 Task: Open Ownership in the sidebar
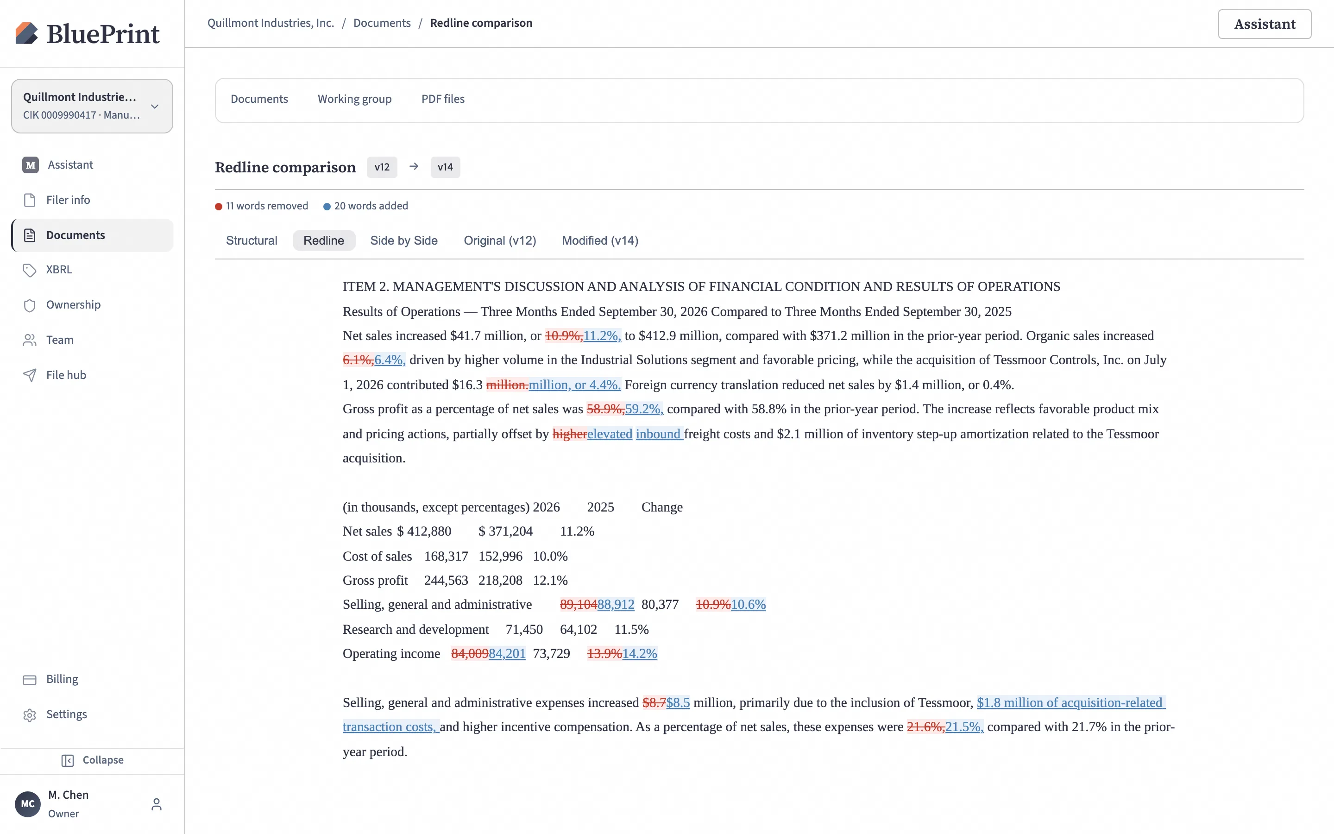pos(92,305)
